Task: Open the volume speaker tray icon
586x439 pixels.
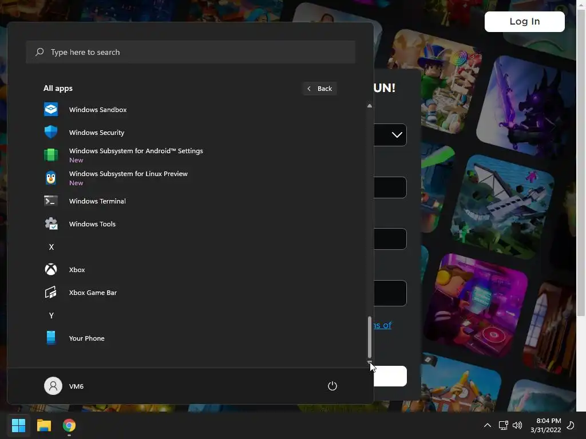Action: click(x=517, y=425)
